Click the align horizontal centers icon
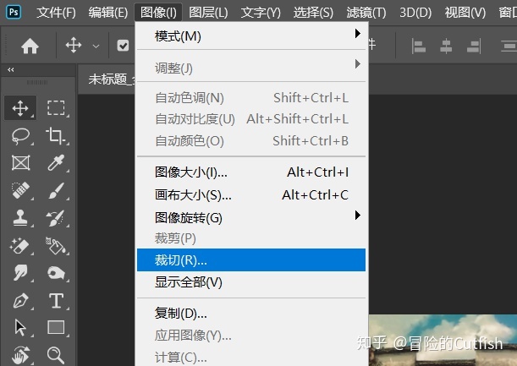This screenshot has height=366, width=517. 446,46
